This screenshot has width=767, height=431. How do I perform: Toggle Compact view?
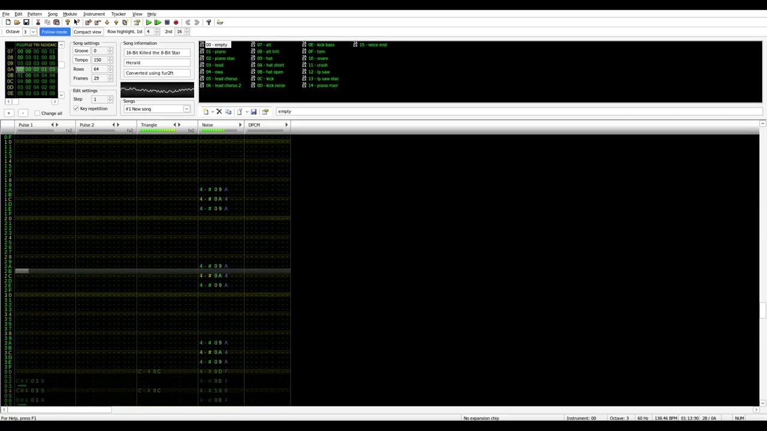(87, 32)
